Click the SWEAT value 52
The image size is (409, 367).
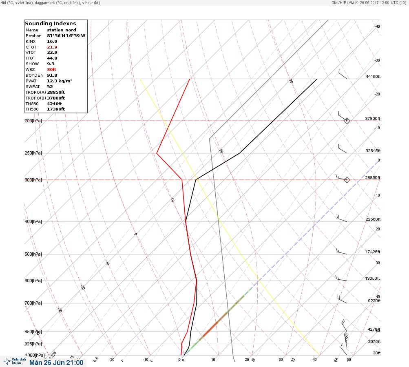point(50,87)
